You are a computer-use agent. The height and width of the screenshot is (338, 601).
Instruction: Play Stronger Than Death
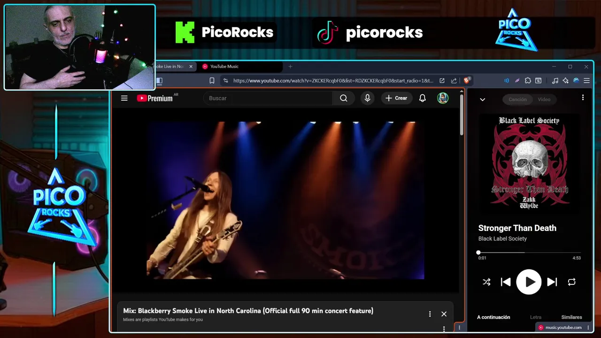[x=529, y=282]
